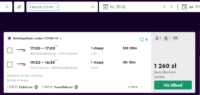Click the Vis tilbud button
Image resolution: width=200 pixels, height=95 pixels.
pyautogui.click(x=173, y=85)
